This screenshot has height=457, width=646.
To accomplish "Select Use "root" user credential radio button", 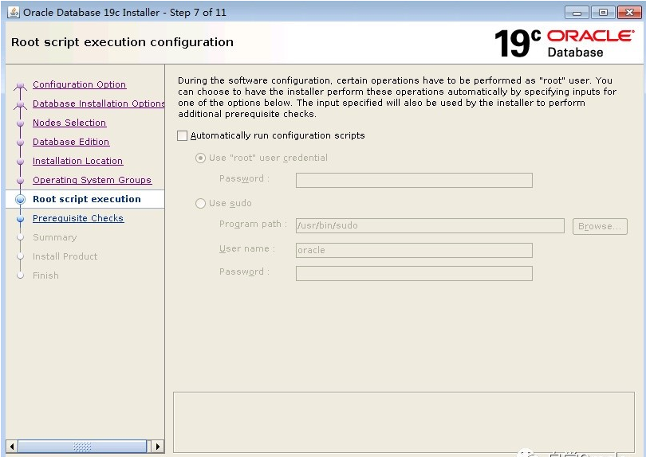I will coord(200,158).
